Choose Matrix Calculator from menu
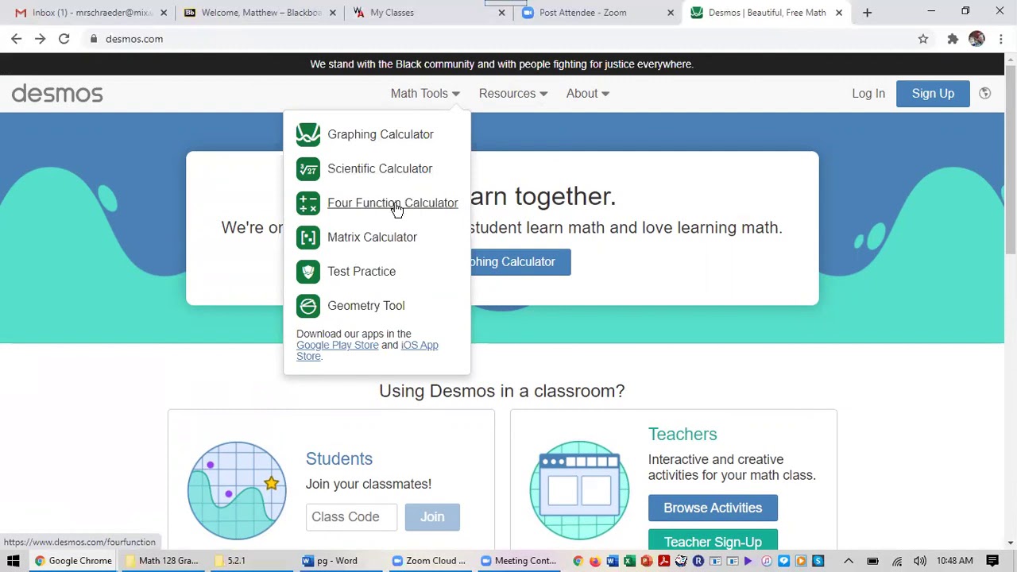 click(372, 237)
